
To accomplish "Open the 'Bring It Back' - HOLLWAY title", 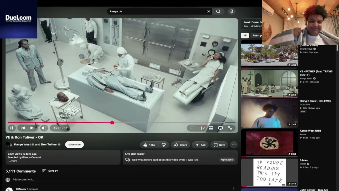I will coord(315,101).
